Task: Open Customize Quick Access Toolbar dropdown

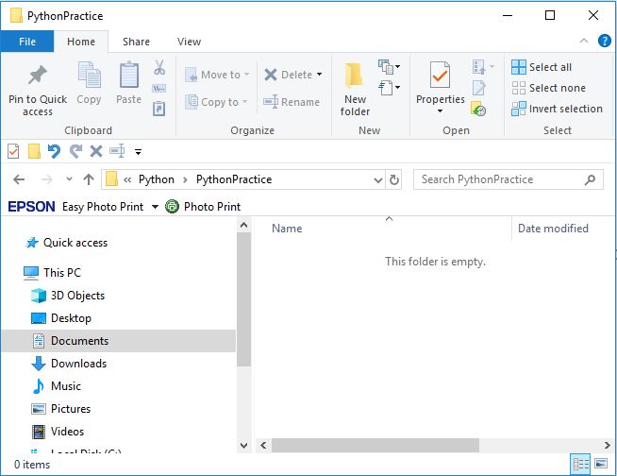Action: [138, 151]
